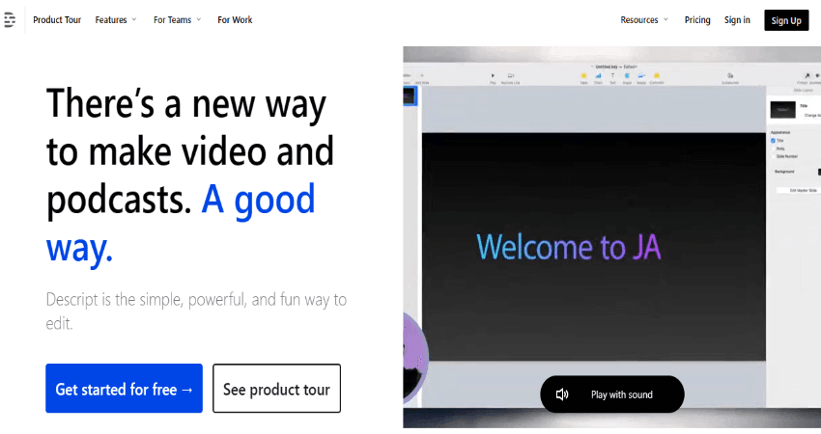Expand the Features dropdown menu
The height and width of the screenshot is (434, 821).
[x=116, y=20]
